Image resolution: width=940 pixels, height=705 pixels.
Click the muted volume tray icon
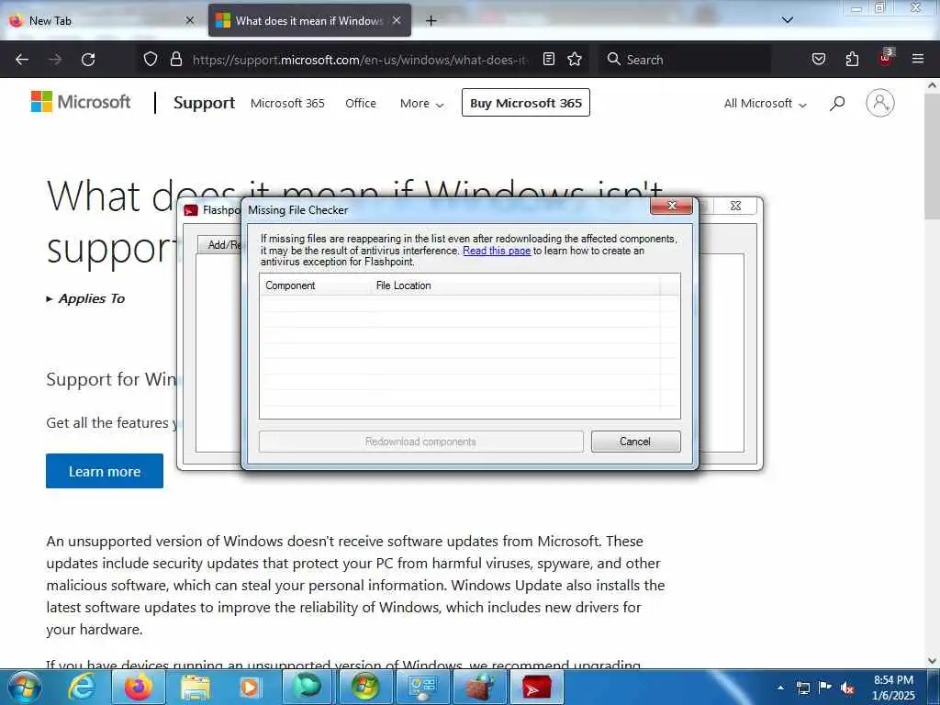pyautogui.click(x=847, y=688)
